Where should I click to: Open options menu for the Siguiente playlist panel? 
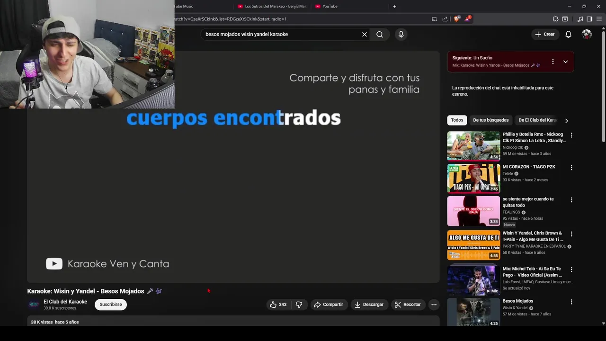pyautogui.click(x=553, y=62)
